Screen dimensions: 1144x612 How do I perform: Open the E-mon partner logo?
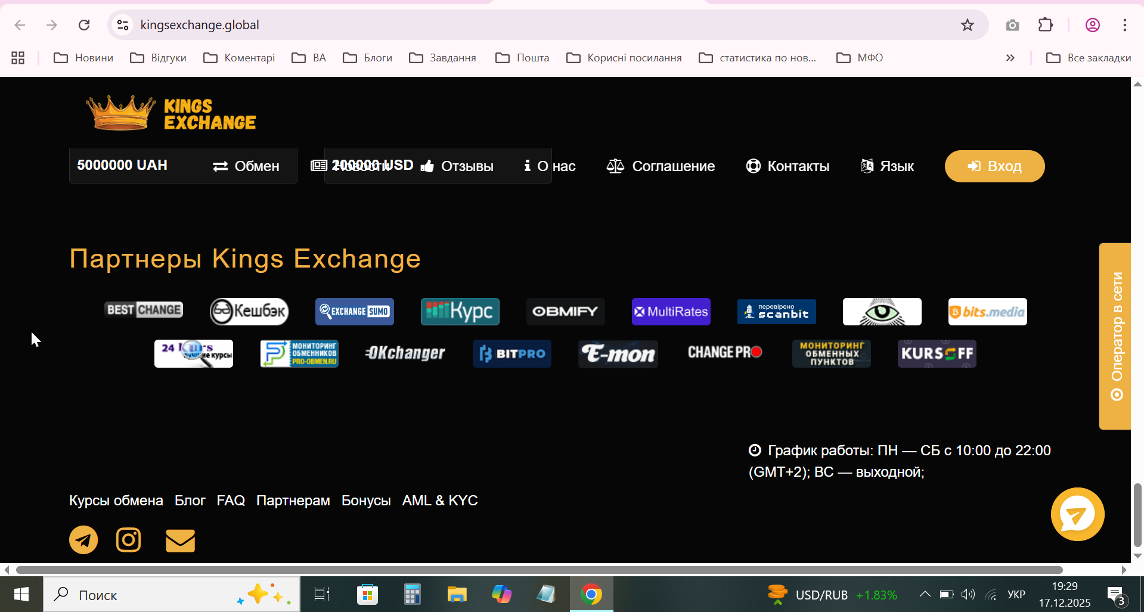tap(618, 353)
